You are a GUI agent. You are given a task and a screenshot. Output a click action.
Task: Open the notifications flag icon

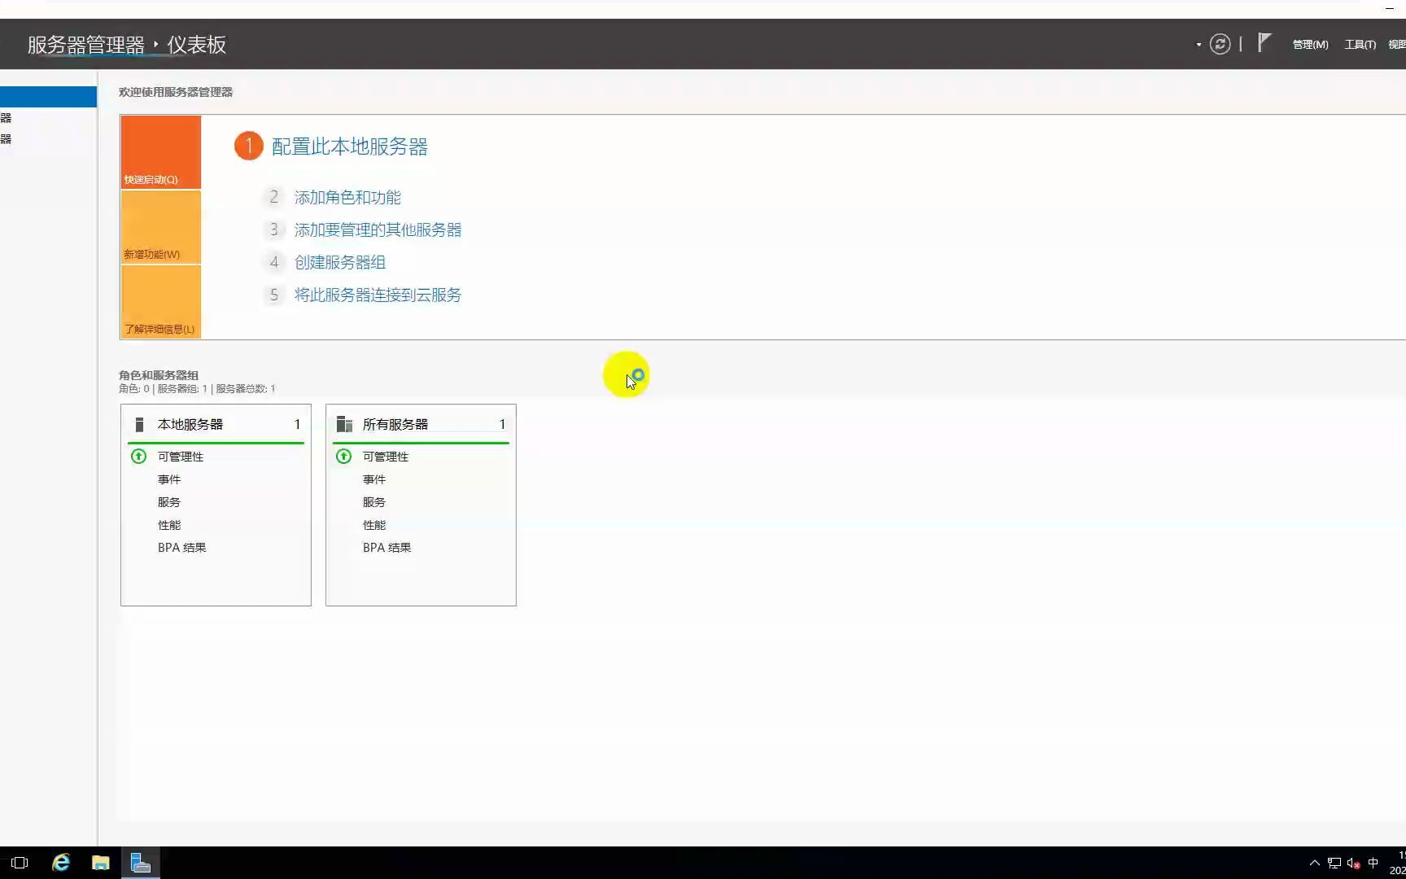[1264, 42]
